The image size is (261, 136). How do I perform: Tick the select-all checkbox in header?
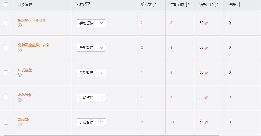(x=6, y=5)
